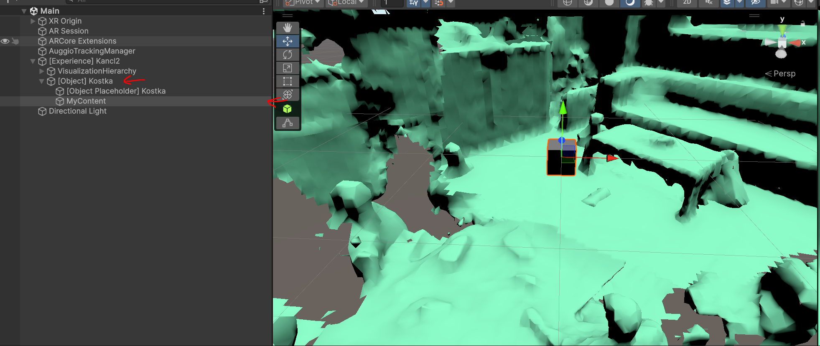Viewport: 820px width, 346px height.
Task: Collapse the [Experience] Kancl2 node
Action: coord(33,61)
